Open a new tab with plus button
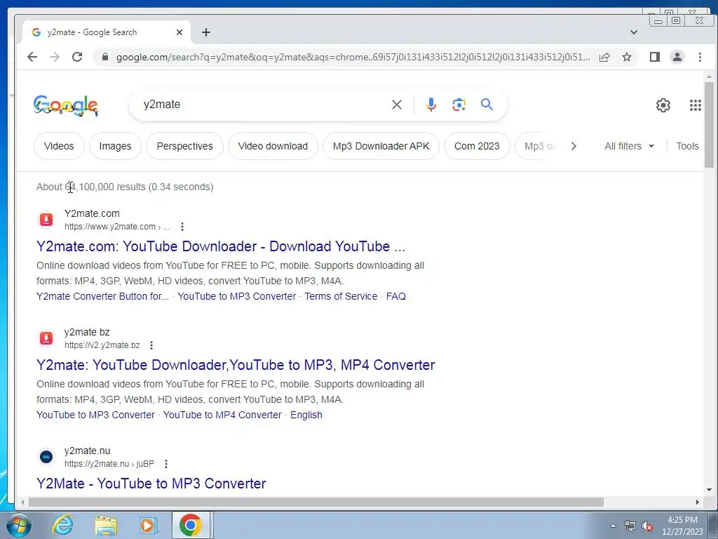The width and height of the screenshot is (718, 539). coord(206,32)
